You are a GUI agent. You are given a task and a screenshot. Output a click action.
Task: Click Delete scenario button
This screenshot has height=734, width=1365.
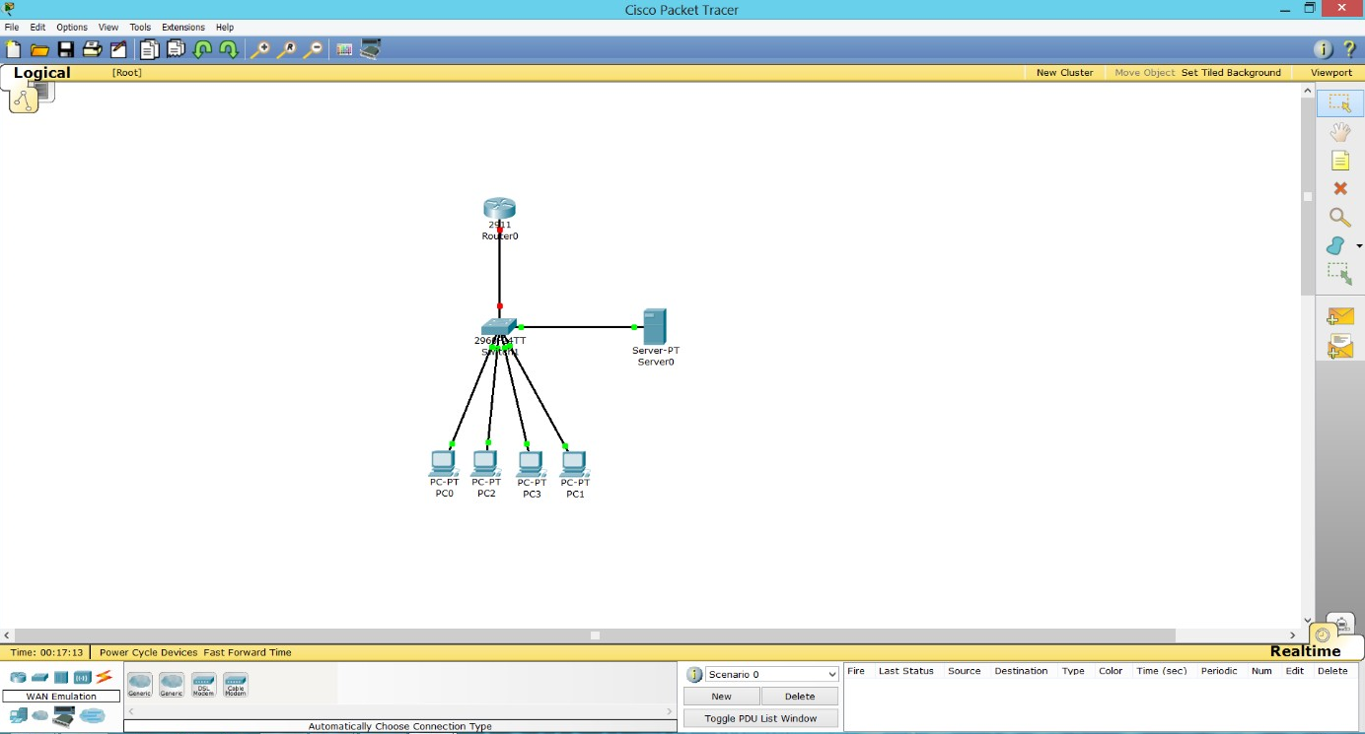[x=800, y=697]
